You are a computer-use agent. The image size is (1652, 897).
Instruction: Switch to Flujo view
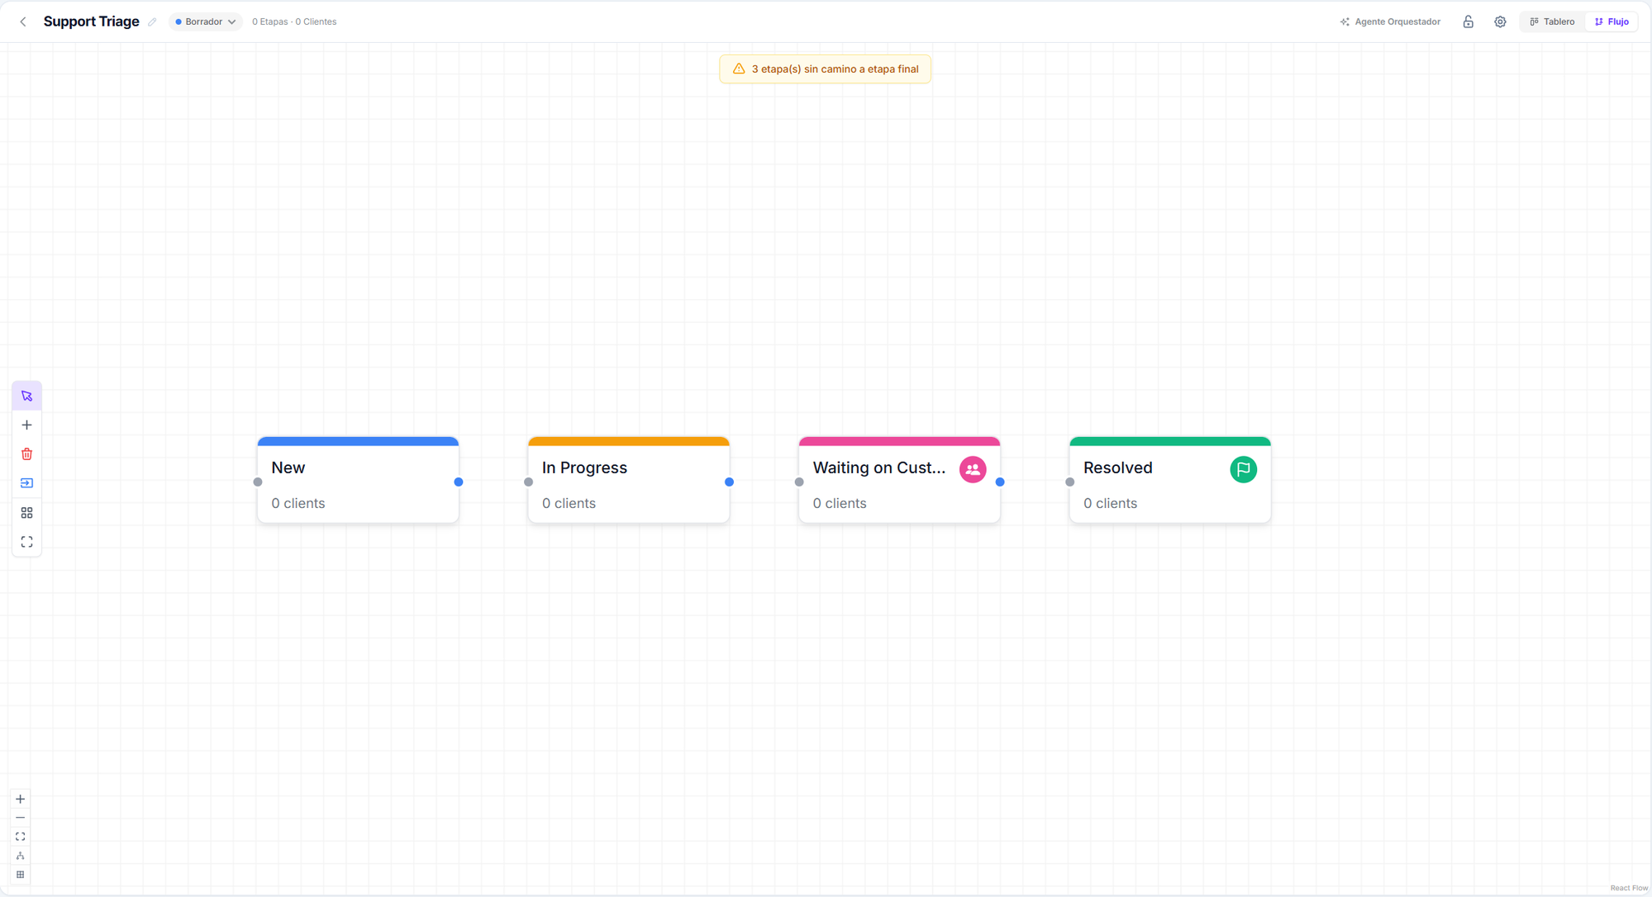pyautogui.click(x=1612, y=22)
